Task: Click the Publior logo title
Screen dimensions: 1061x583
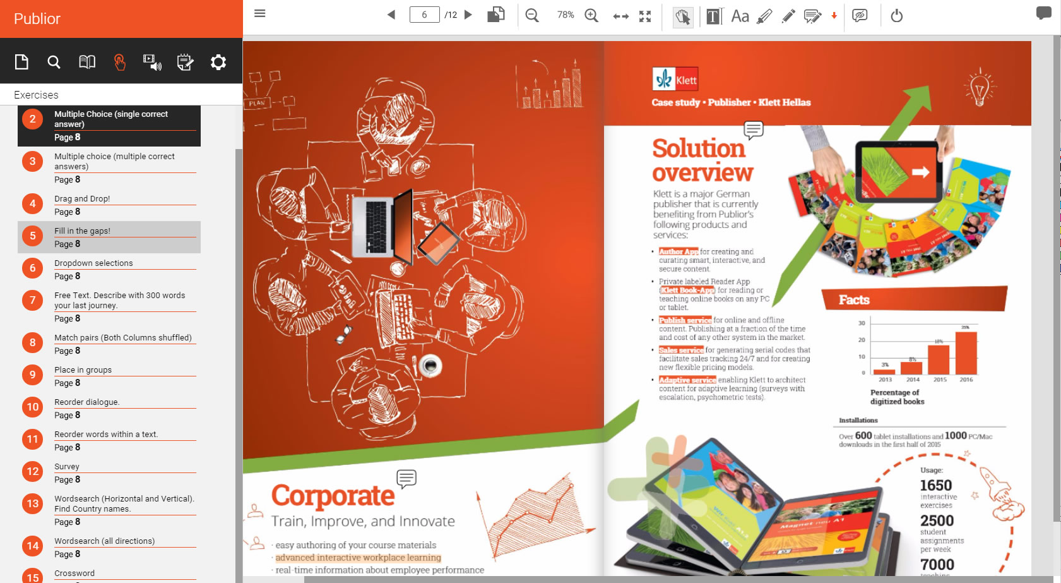Action: pos(37,19)
